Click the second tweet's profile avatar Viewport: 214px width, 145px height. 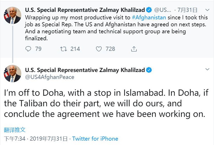[x=13, y=73]
